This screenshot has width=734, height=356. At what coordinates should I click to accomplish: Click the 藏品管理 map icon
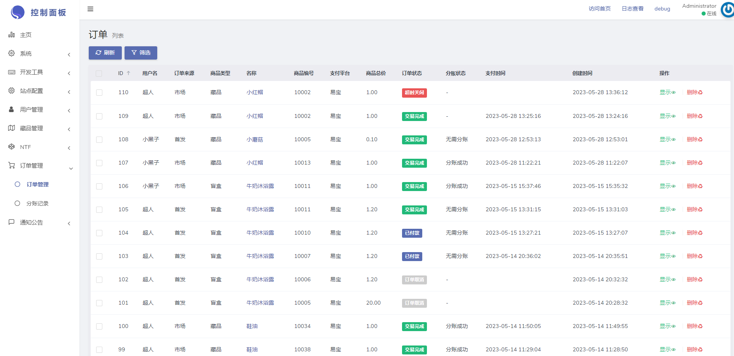click(12, 128)
